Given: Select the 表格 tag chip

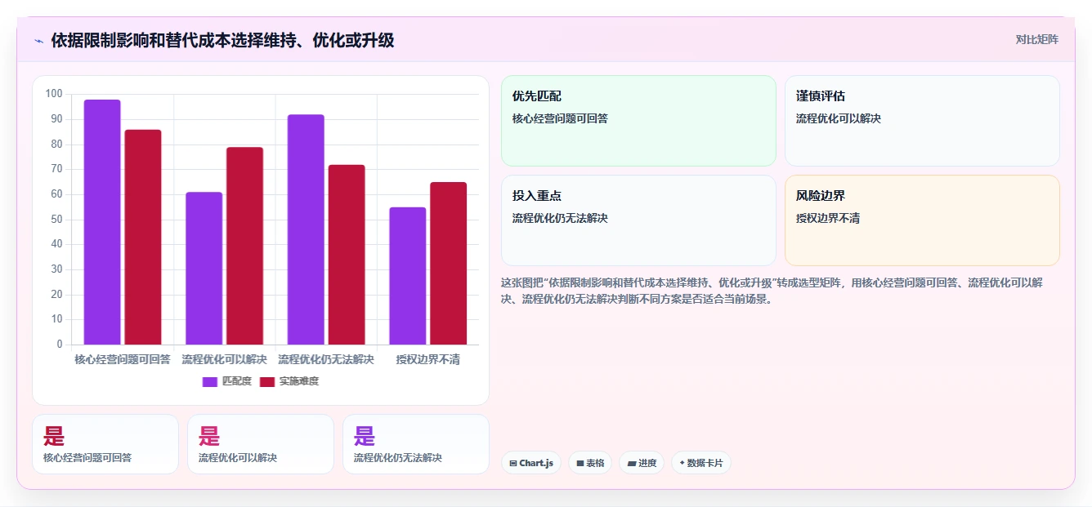Looking at the screenshot, I should [x=590, y=463].
